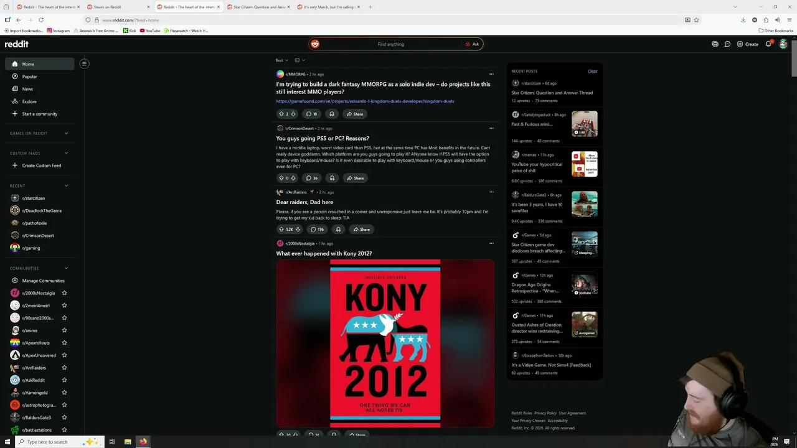Screen dimensions: 797x448
Task: Select Popular in the sidebar
Action: click(40, 77)
